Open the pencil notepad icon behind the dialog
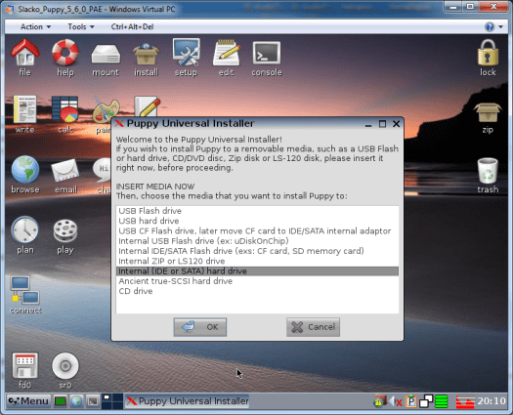 pos(148,106)
